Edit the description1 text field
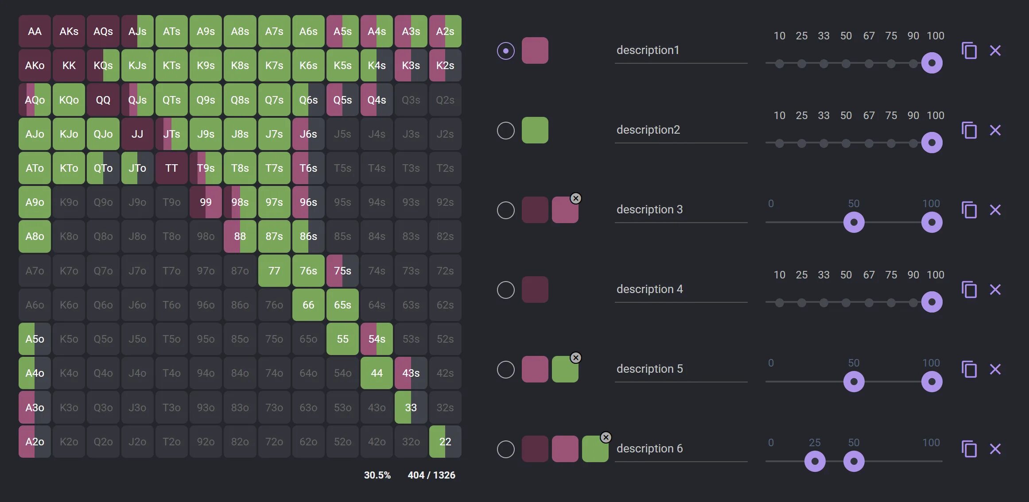This screenshot has width=1029, height=502. click(x=680, y=50)
